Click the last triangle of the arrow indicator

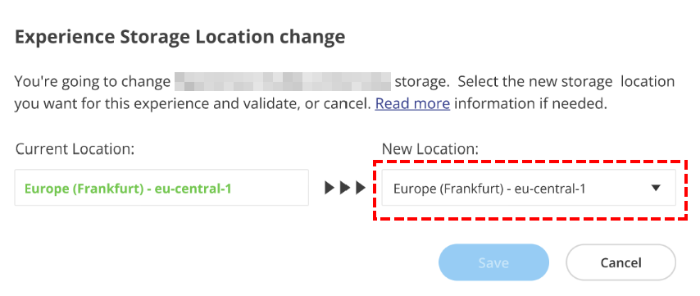tap(361, 188)
